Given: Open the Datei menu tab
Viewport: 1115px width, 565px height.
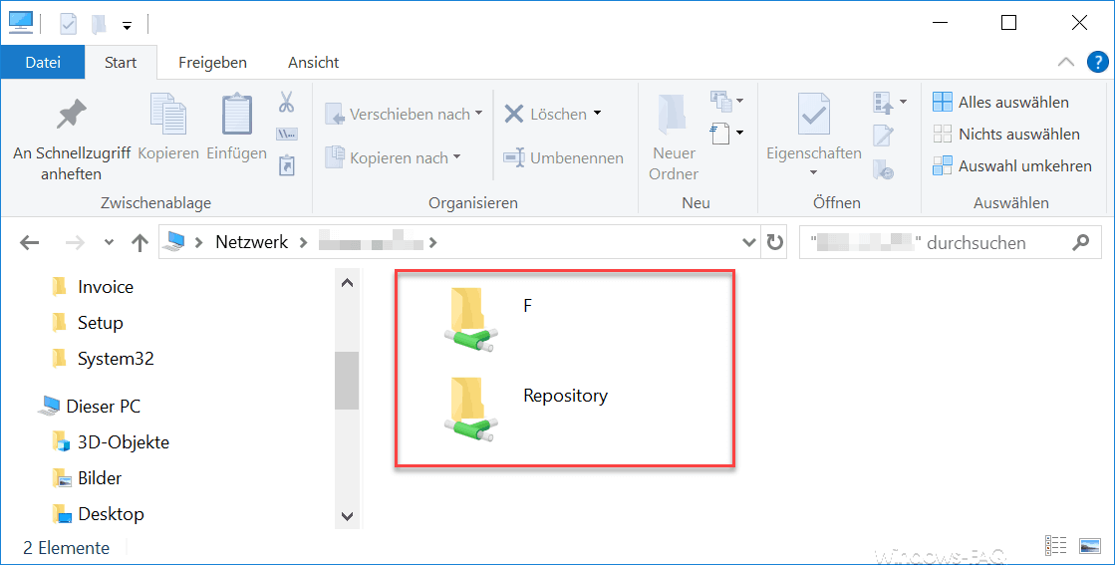Looking at the screenshot, I should (43, 62).
